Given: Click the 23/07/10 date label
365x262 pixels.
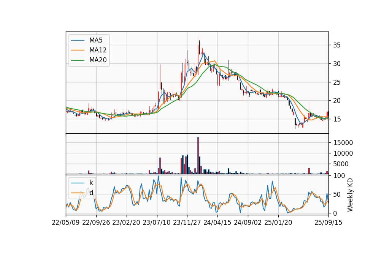Looking at the screenshot, I should 157,223.
